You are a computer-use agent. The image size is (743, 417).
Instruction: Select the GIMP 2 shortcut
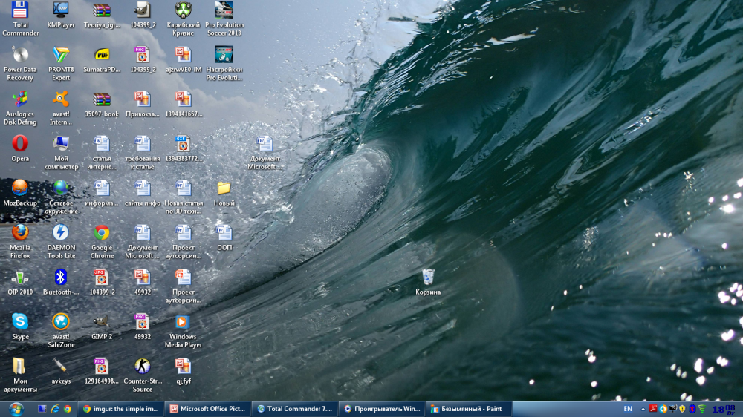tap(101, 326)
